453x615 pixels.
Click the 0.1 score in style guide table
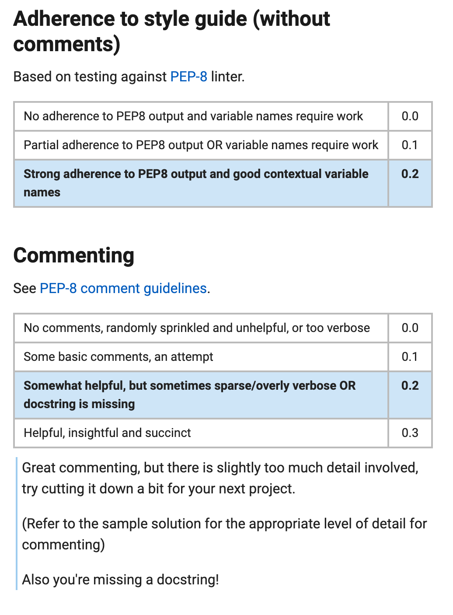[x=410, y=145]
